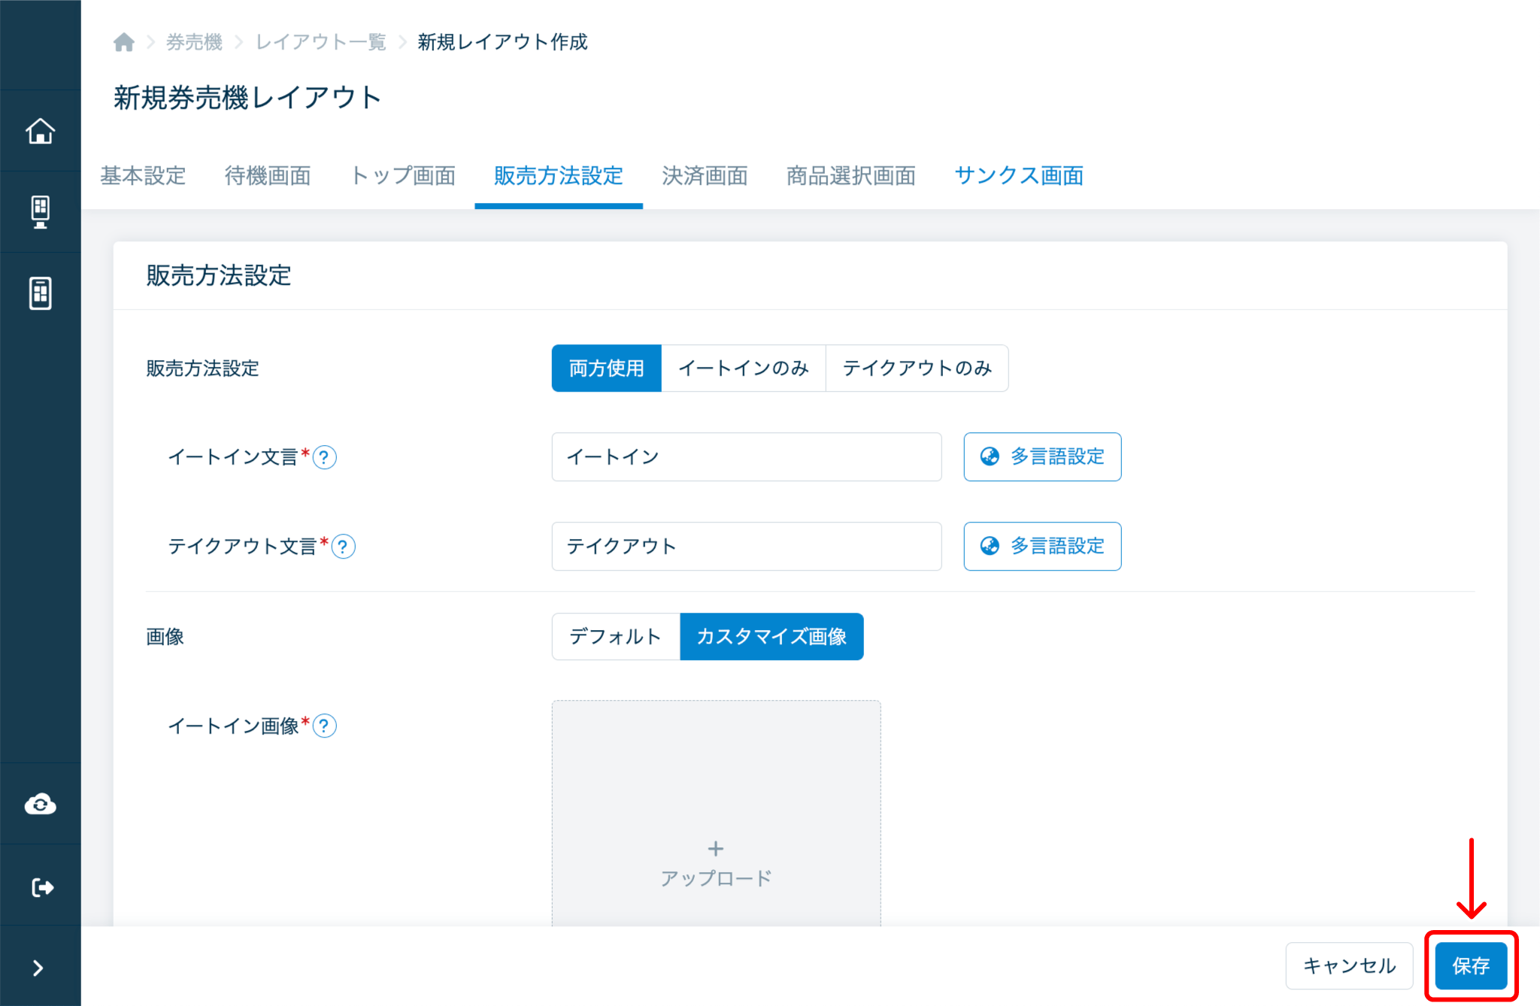Select テイクアウトのみ sales method option
Screen dimensions: 1540x1006
tap(917, 368)
